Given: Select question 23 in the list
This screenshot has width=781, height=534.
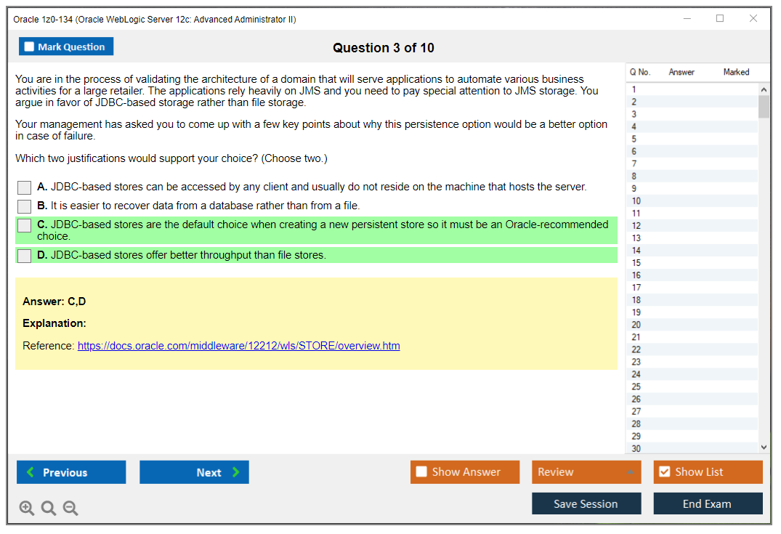Looking at the screenshot, I should pos(692,362).
